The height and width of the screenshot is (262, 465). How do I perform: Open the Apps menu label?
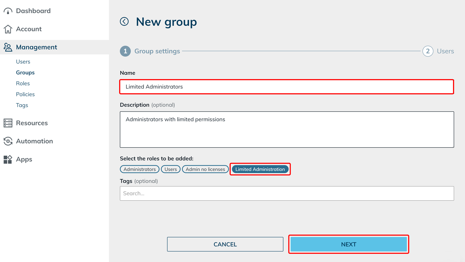click(24, 159)
